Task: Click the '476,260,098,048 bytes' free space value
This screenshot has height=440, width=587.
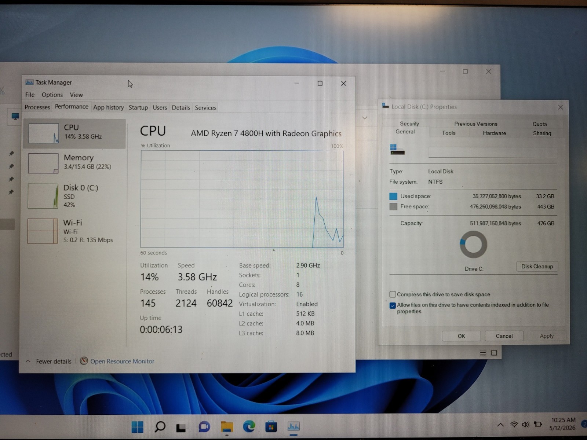Action: 495,206
